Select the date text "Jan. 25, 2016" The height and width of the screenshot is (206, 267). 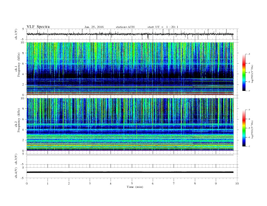point(94,27)
